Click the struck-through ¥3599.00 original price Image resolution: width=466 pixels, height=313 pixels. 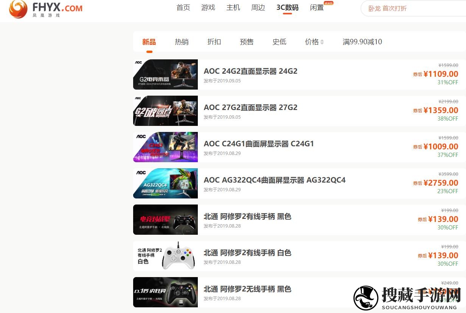click(448, 174)
